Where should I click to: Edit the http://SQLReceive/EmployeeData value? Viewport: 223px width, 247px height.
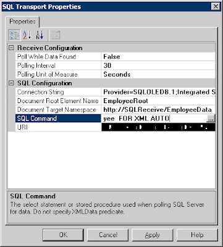click(x=158, y=110)
